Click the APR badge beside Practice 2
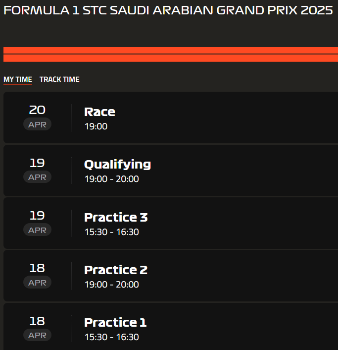Screen dimensions: 338x350 (x=37, y=283)
